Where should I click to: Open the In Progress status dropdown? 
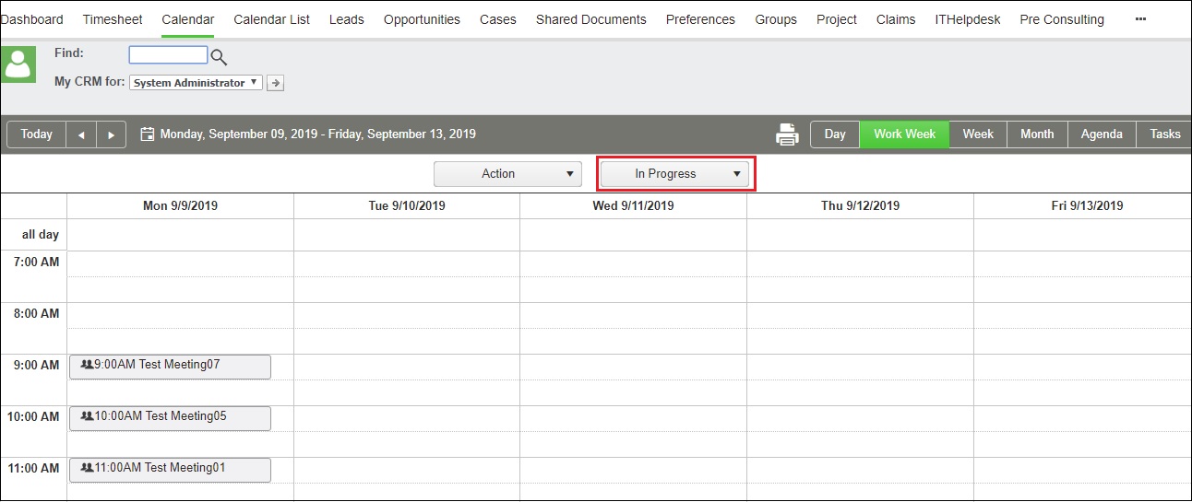click(x=674, y=174)
